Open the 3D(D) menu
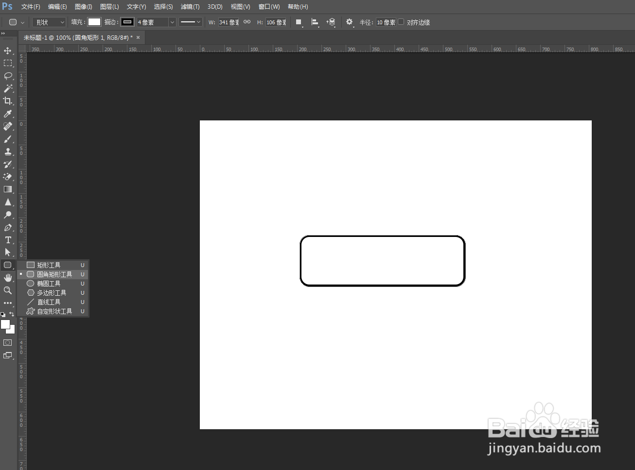 215,7
